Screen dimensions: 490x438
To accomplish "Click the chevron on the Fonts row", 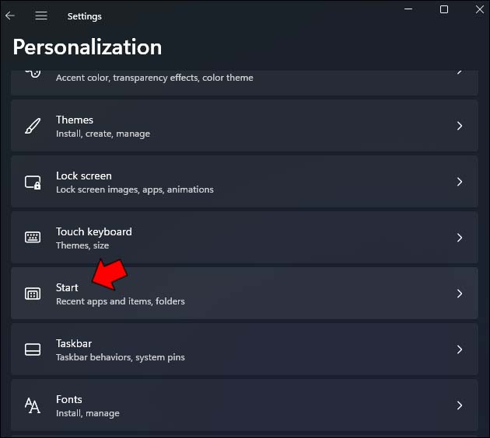I will 460,405.
